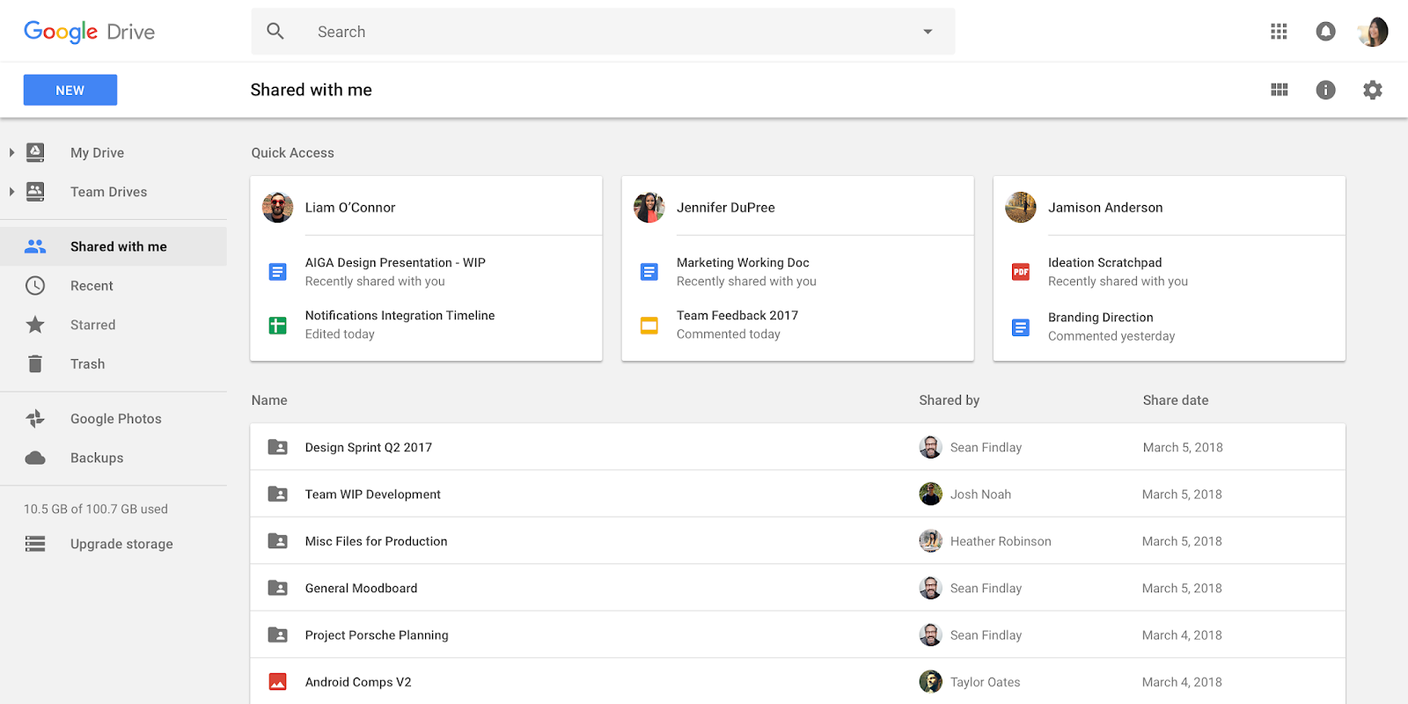The image size is (1408, 704).
Task: Open the user account profile picture
Action: pyautogui.click(x=1372, y=32)
